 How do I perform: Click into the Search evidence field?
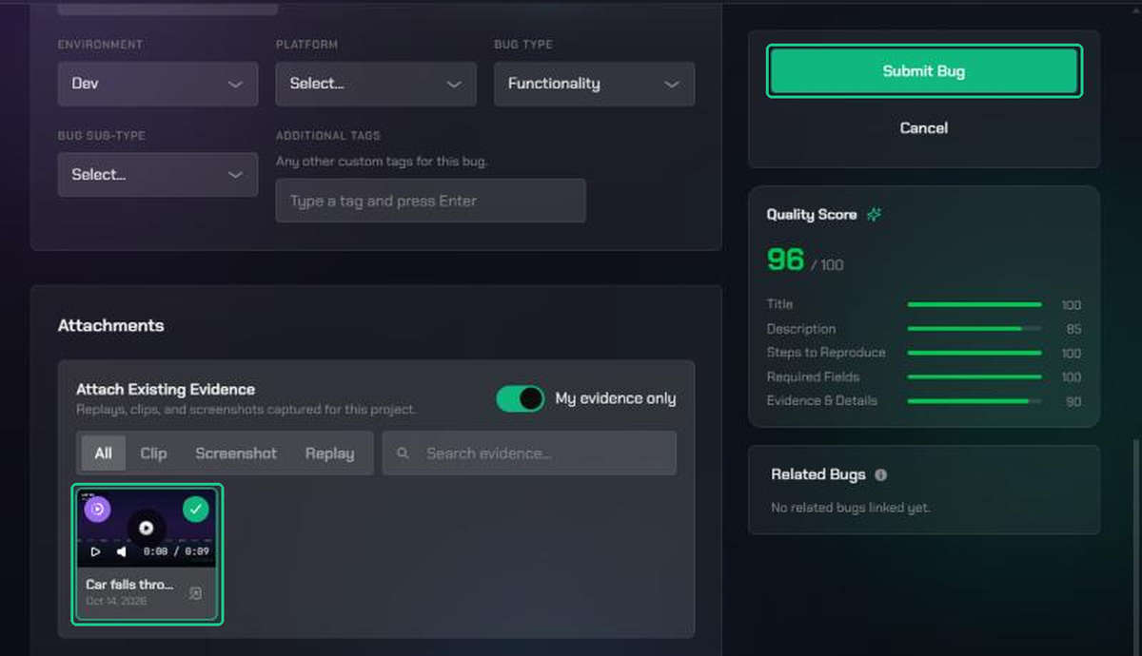point(529,453)
